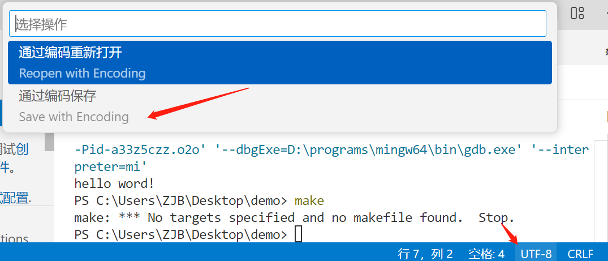608x261 pixels.
Task: Click the 'No targets specified' error line
Action: coord(294,217)
